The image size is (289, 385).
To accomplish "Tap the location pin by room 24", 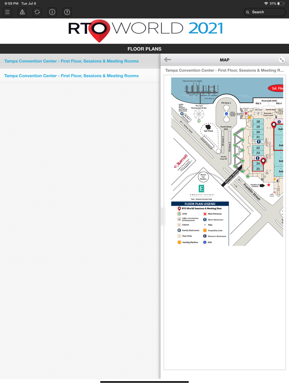I will 263,161.
